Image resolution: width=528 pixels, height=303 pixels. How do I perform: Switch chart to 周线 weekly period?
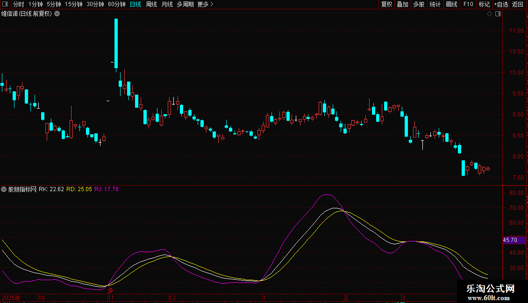pos(151,4)
